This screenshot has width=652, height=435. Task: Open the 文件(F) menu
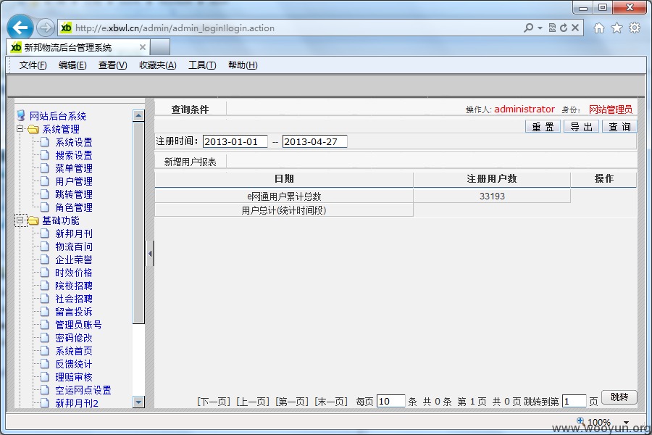(x=33, y=65)
